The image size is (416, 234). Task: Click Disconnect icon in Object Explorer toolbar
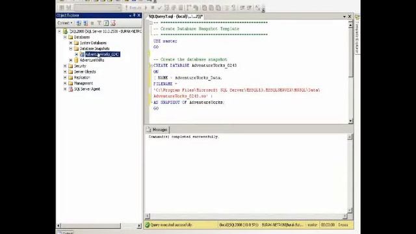[85, 23]
